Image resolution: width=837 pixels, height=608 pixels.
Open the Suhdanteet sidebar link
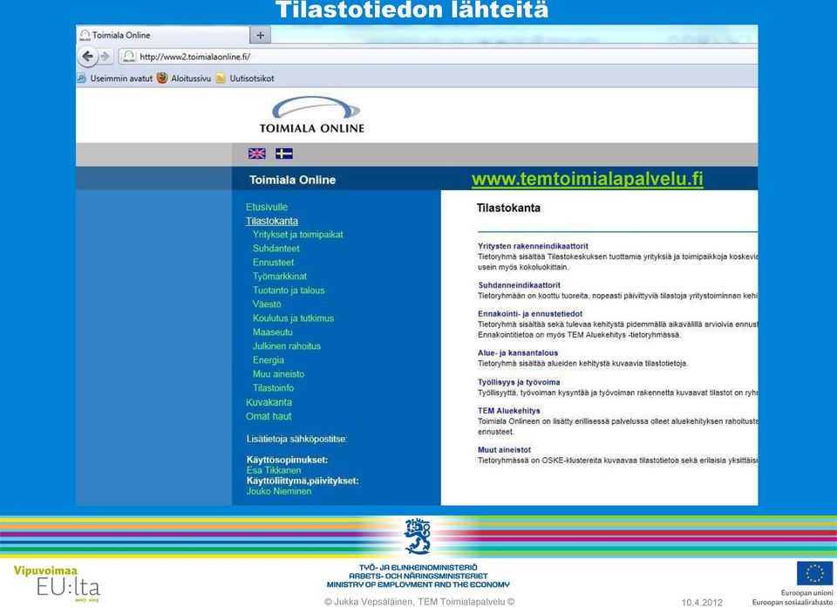click(276, 249)
